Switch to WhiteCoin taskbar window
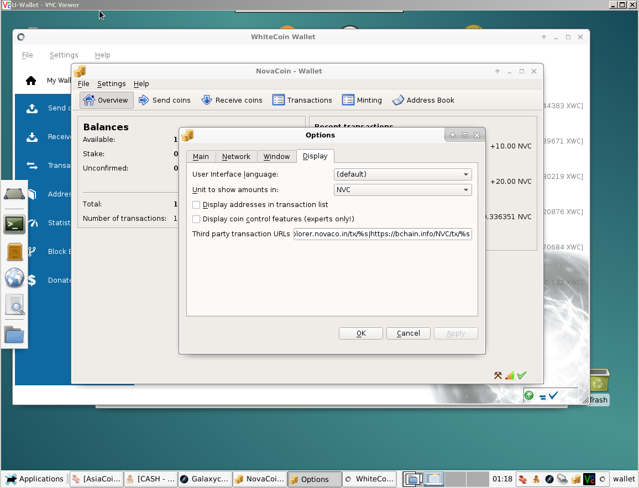This screenshot has width=639, height=488. click(369, 479)
